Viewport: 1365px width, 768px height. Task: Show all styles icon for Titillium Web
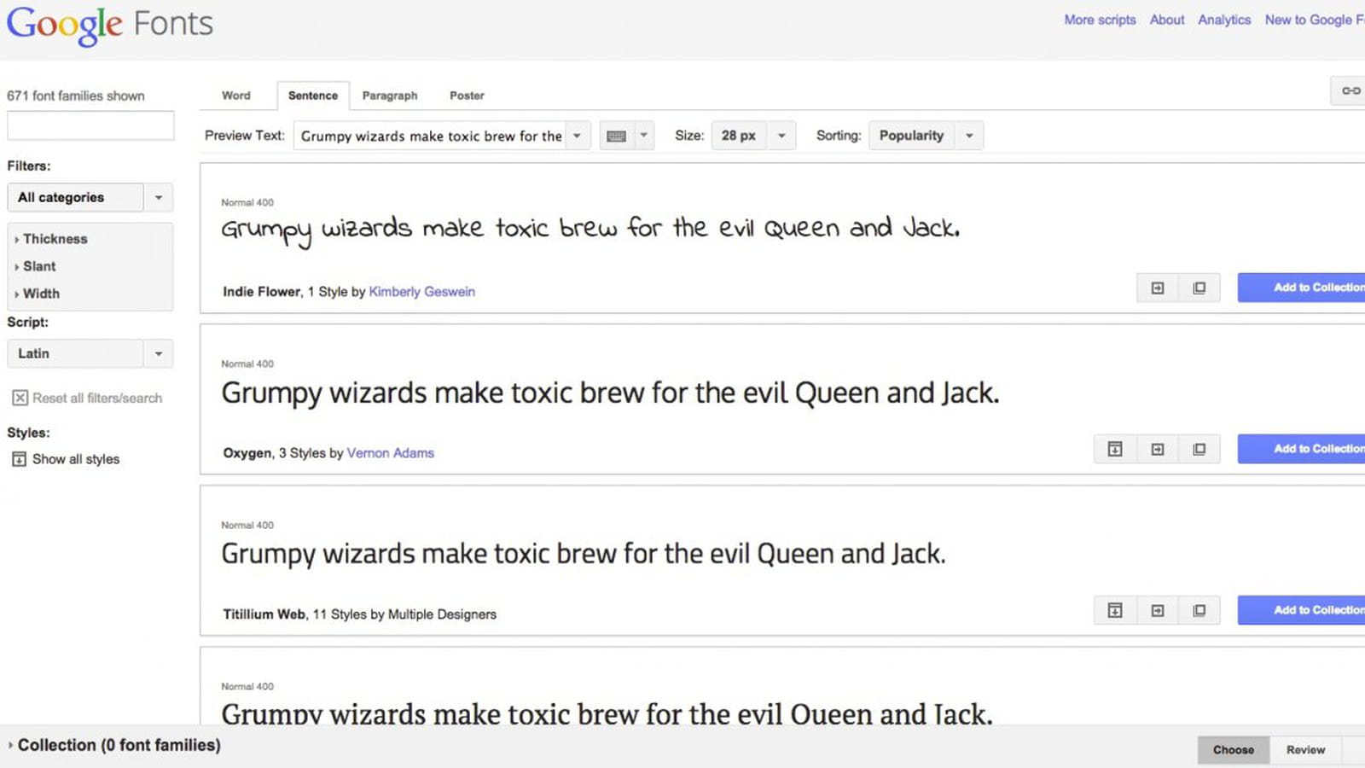(1115, 610)
